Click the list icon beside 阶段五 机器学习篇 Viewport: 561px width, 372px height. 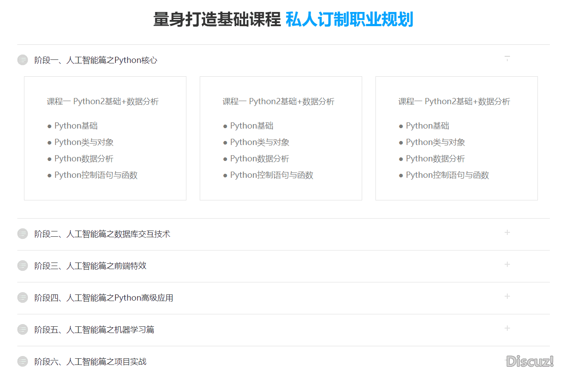[23, 329]
